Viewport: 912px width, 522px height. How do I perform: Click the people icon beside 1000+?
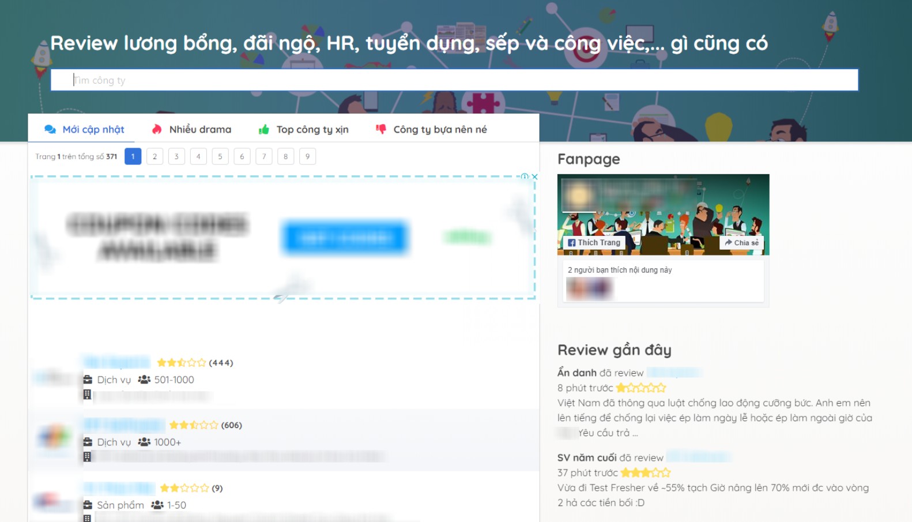click(x=144, y=442)
